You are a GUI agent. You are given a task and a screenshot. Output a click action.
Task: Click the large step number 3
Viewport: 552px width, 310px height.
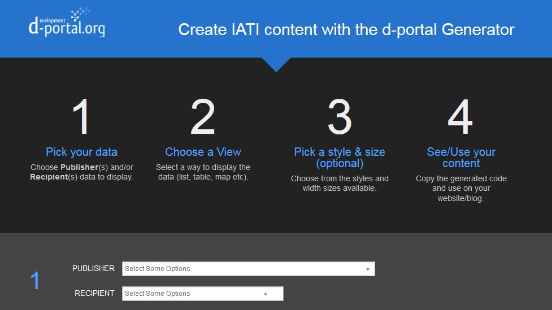click(340, 116)
